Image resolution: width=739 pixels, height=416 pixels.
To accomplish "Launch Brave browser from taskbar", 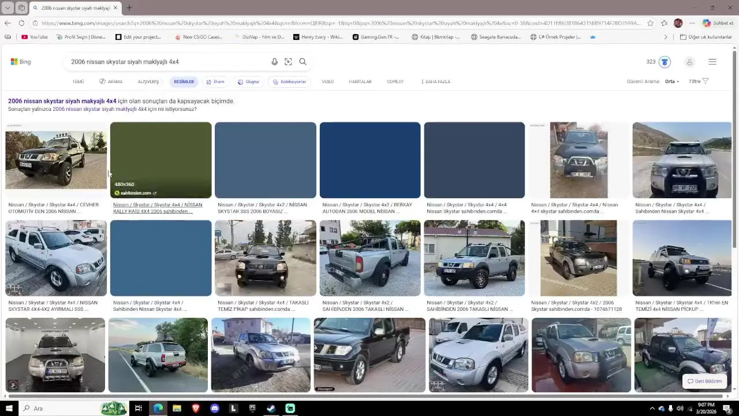I will (196, 408).
